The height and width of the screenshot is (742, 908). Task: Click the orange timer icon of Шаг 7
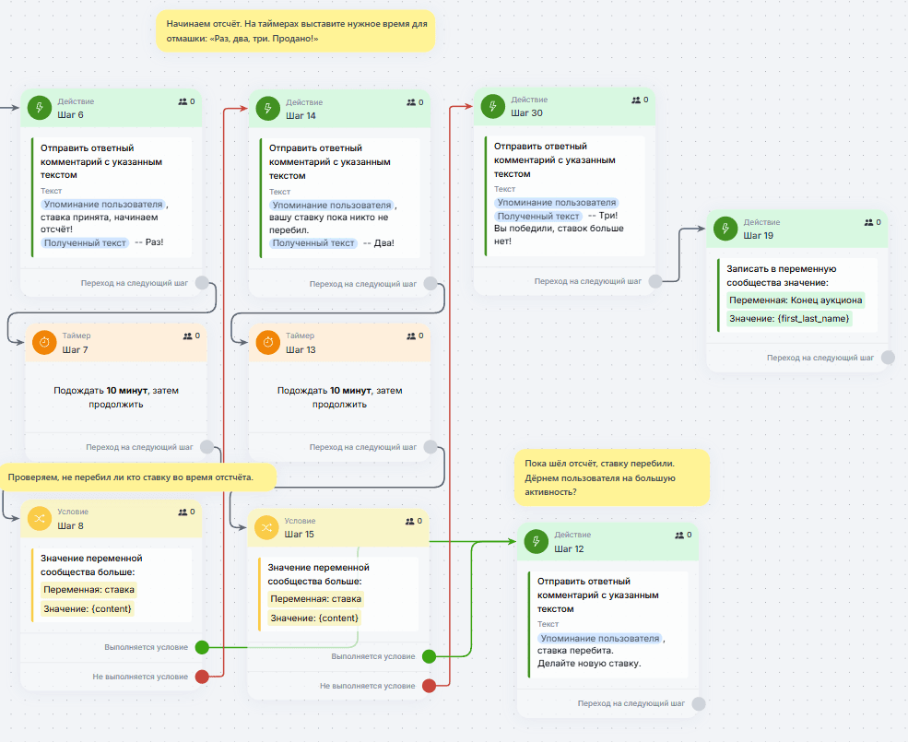pos(44,342)
